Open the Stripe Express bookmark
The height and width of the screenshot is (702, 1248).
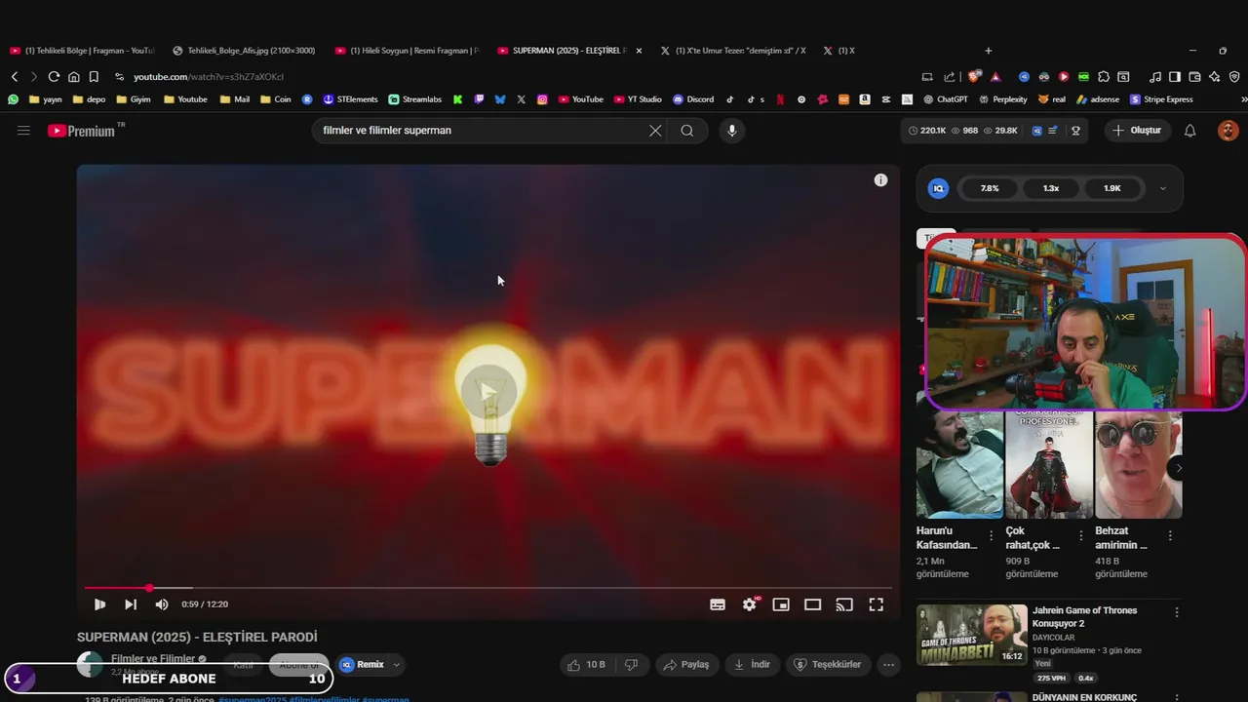1161,99
